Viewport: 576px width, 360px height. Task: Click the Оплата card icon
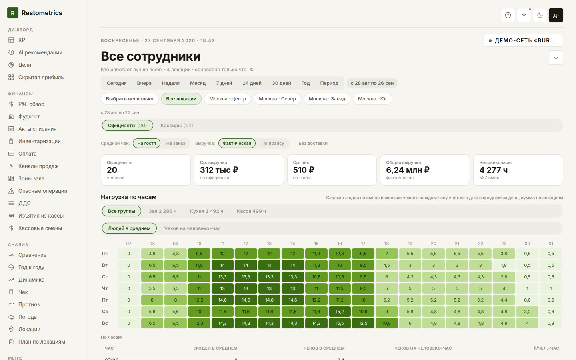pos(11,154)
